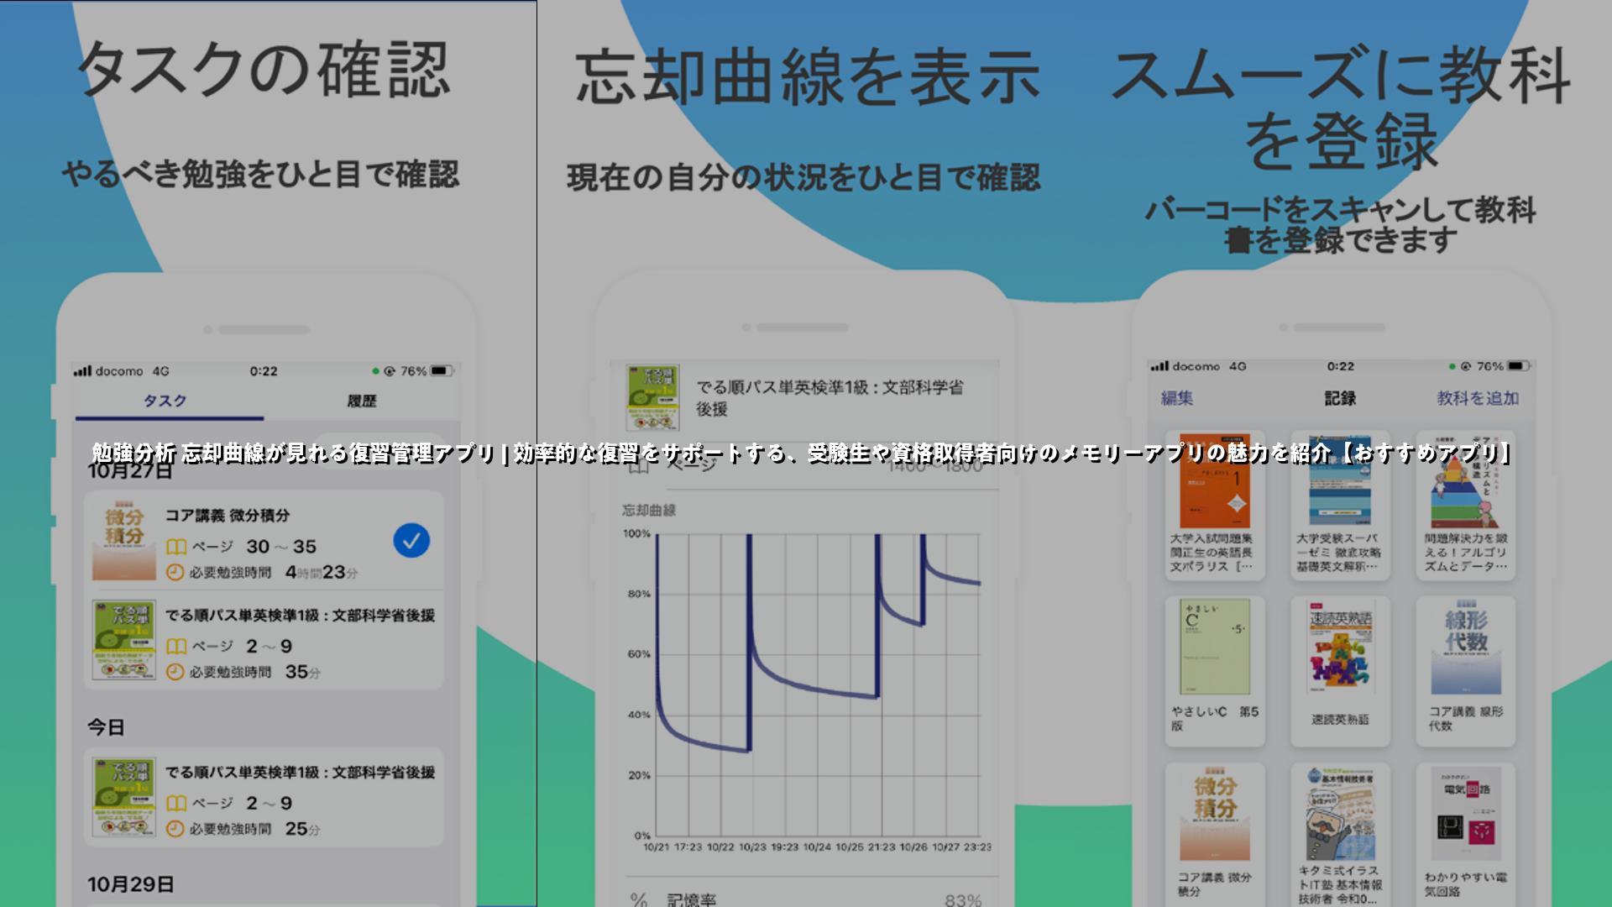Viewport: 1612px width, 907px height.
Task: Open the 速読英熟語 book
Action: click(x=1340, y=671)
